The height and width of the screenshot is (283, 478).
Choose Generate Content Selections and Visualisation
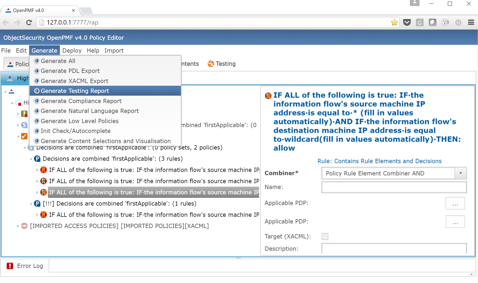coord(105,141)
